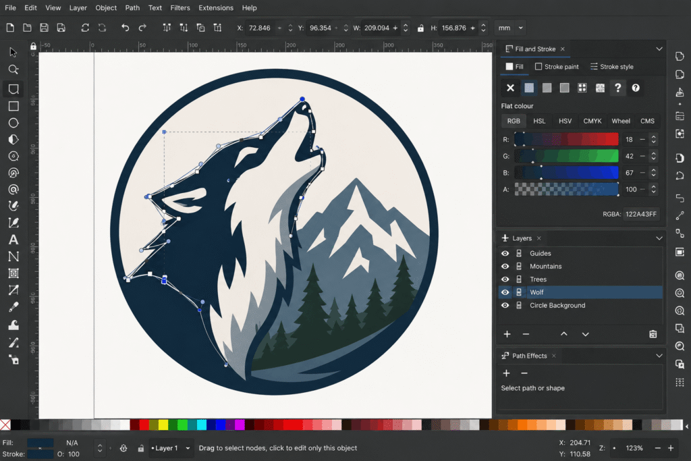Open the Filters menu
Image resolution: width=691 pixels, height=461 pixels.
pyautogui.click(x=180, y=8)
